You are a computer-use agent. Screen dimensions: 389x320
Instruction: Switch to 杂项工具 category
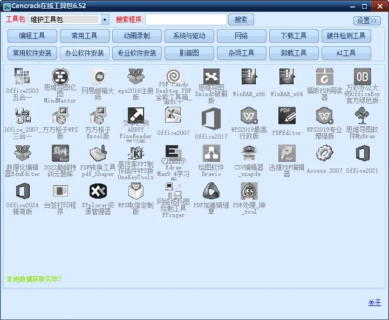pos(242,53)
